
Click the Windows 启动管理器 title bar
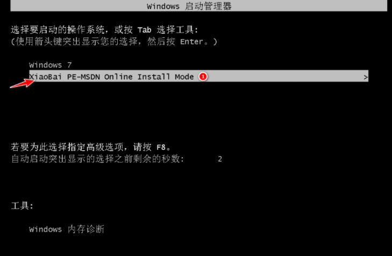click(x=199, y=6)
